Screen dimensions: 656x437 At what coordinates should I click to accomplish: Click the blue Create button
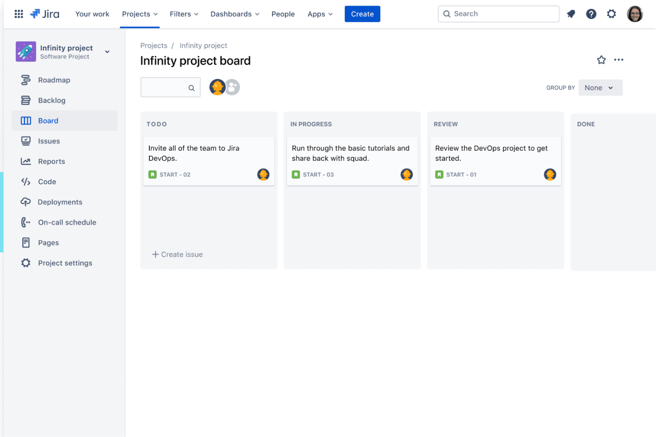[362, 14]
